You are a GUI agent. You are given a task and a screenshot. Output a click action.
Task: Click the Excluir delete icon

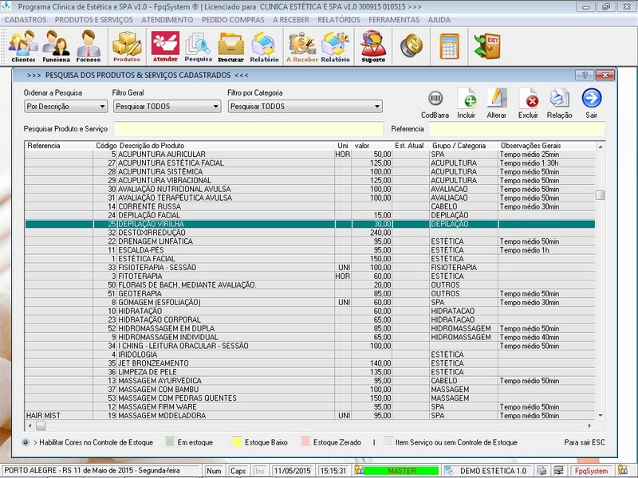pyautogui.click(x=528, y=101)
